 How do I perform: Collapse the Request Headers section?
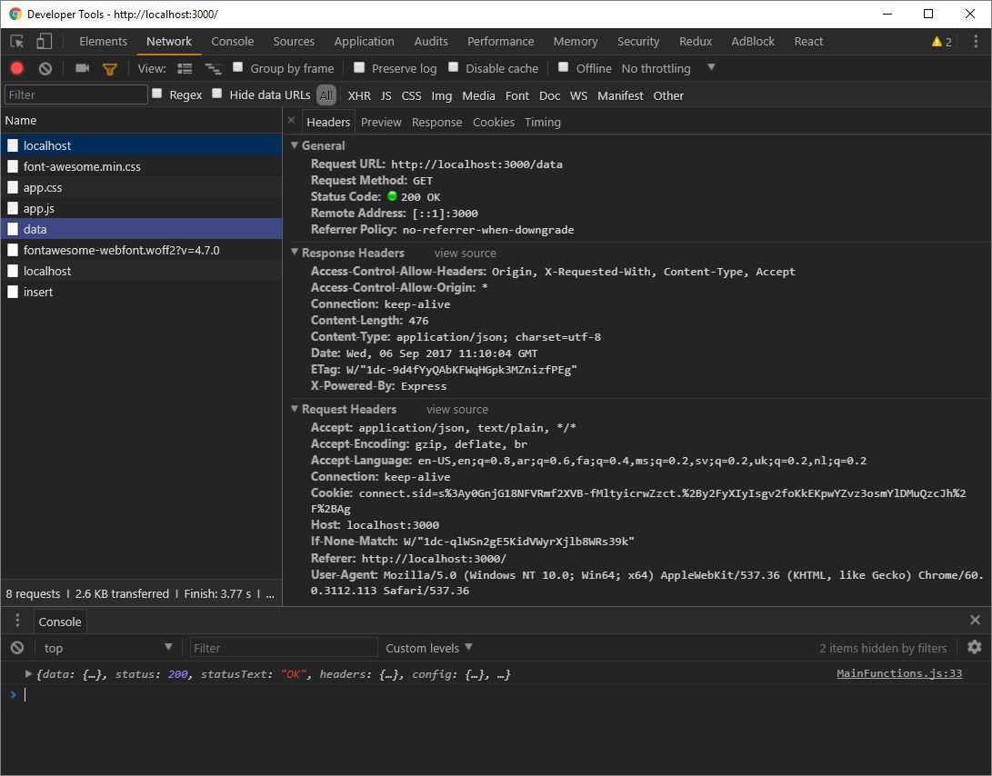coord(295,409)
